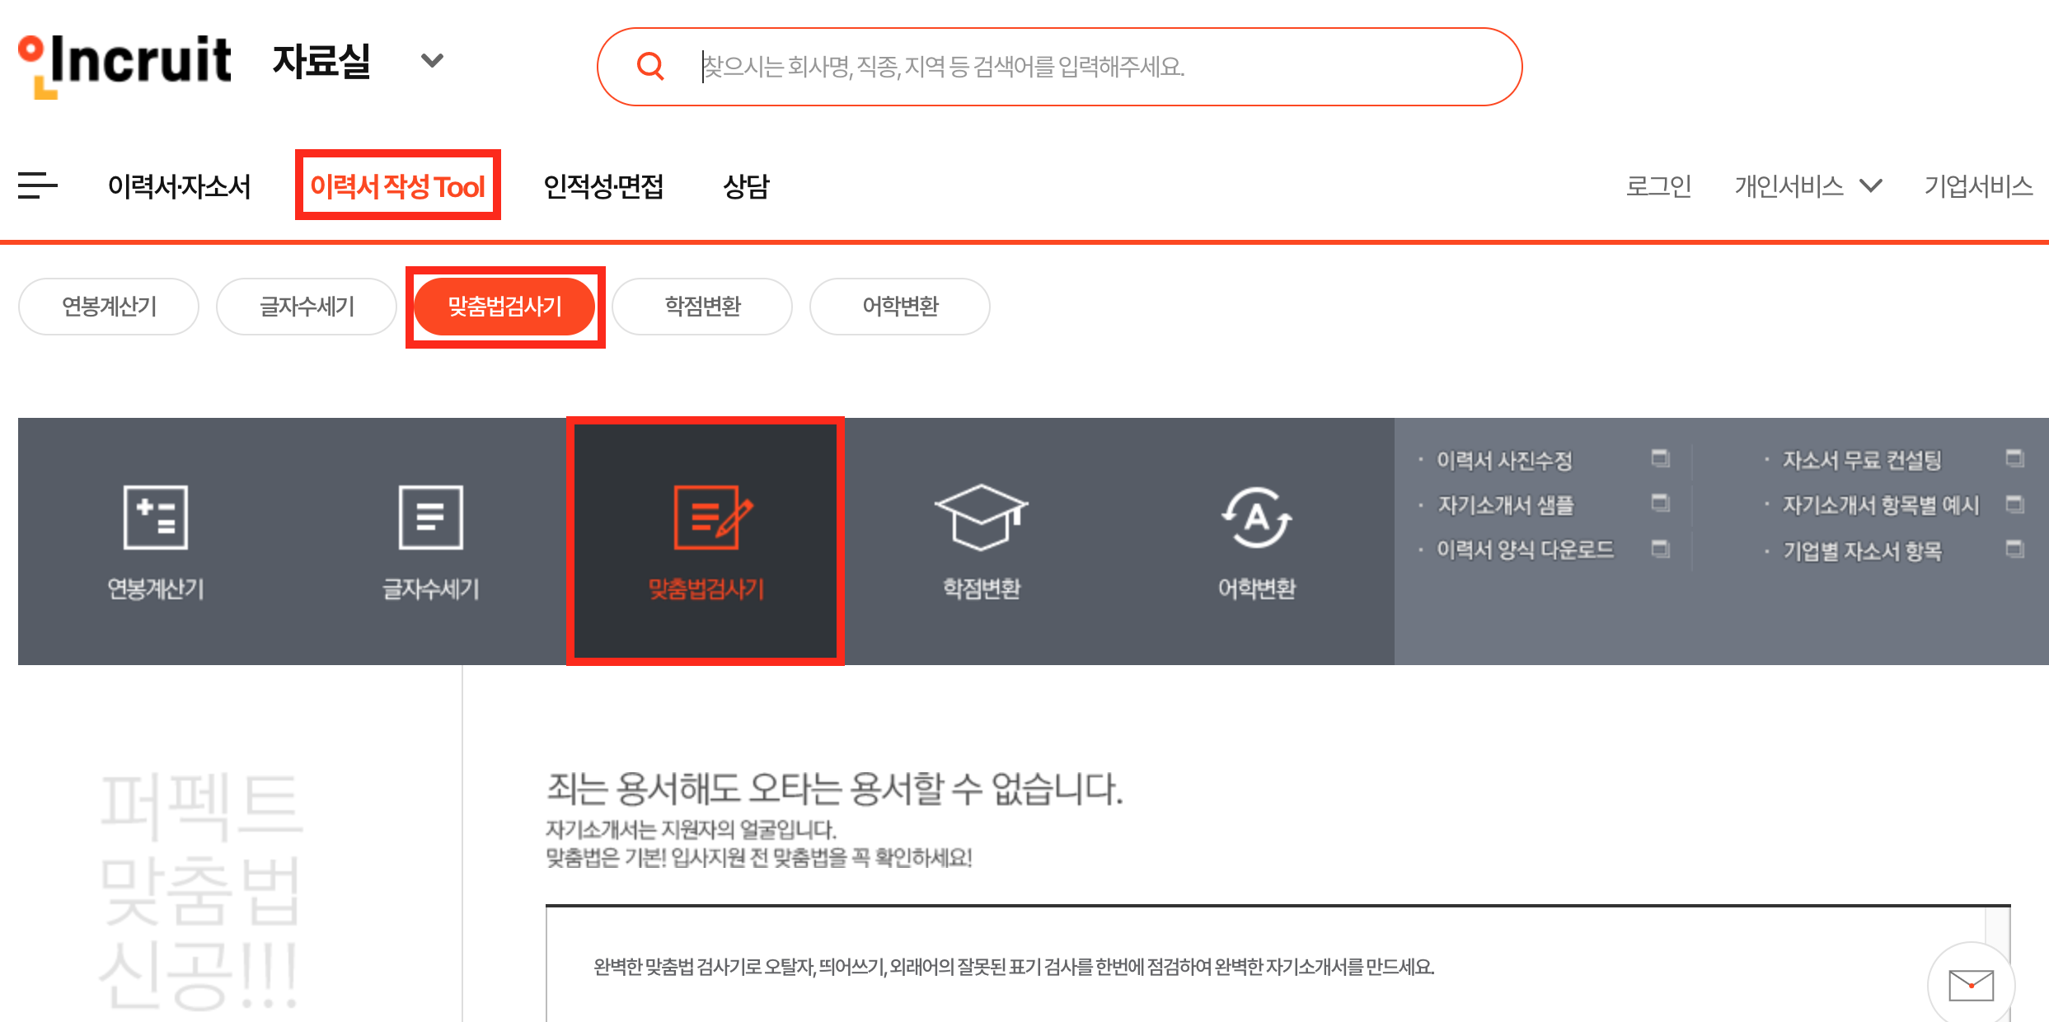Select the 이력서·자소서 menu item

point(179,186)
